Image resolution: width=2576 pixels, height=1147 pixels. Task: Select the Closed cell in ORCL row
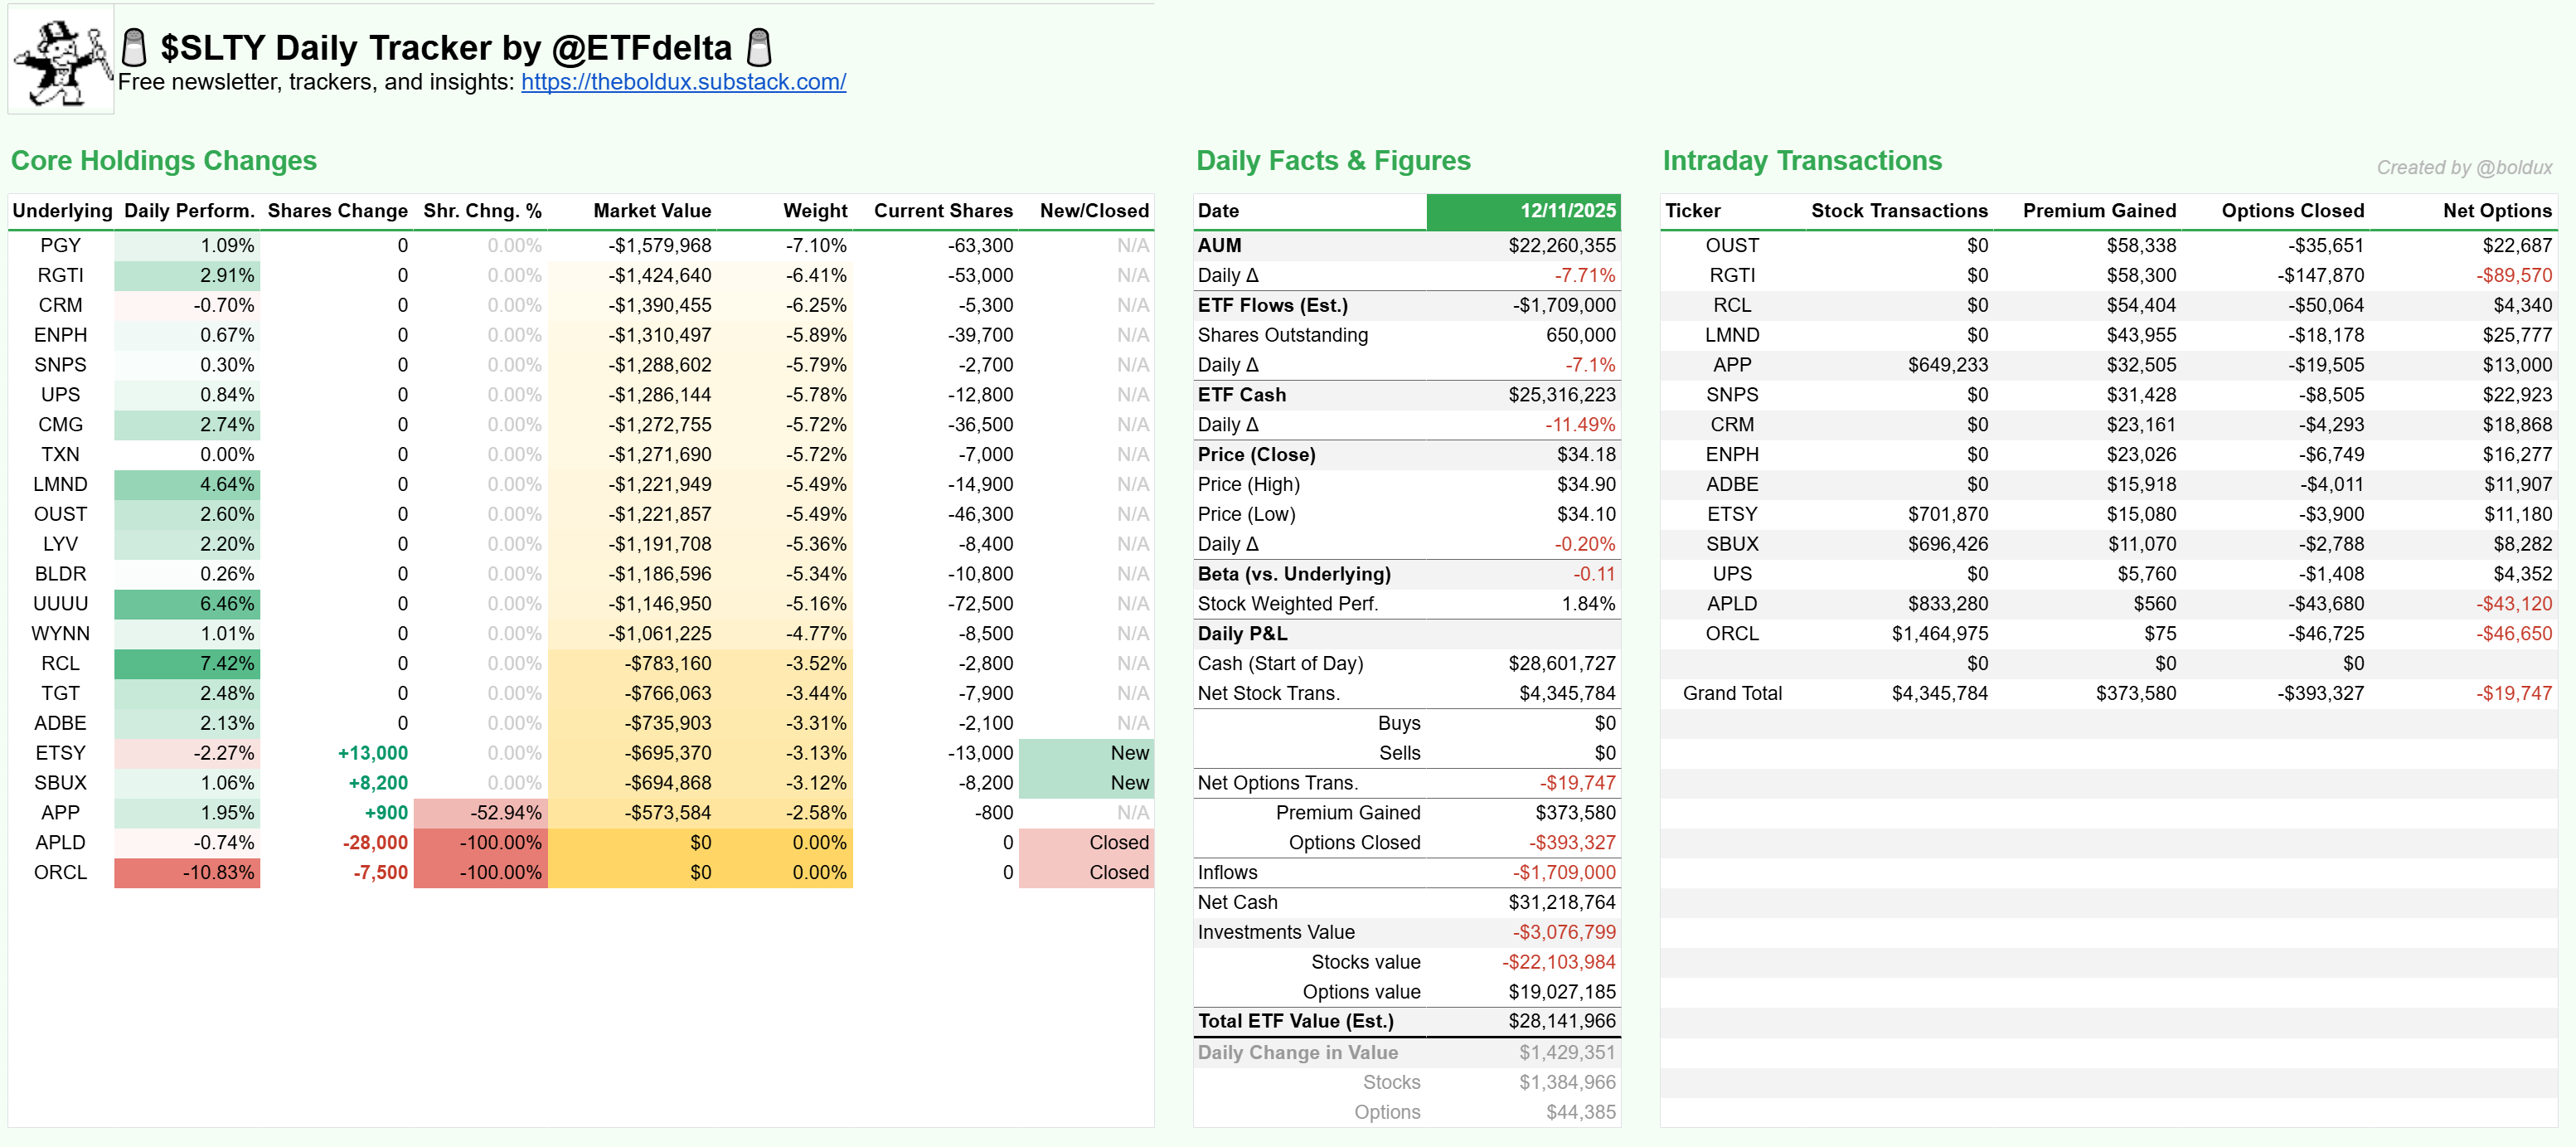[x=1086, y=873]
